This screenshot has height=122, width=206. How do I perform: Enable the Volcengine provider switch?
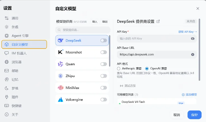click(104, 100)
